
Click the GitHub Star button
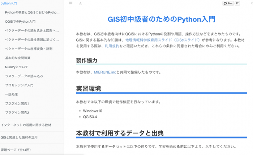(x=228, y=3)
